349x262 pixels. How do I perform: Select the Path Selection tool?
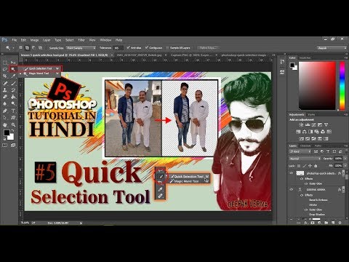point(4,118)
